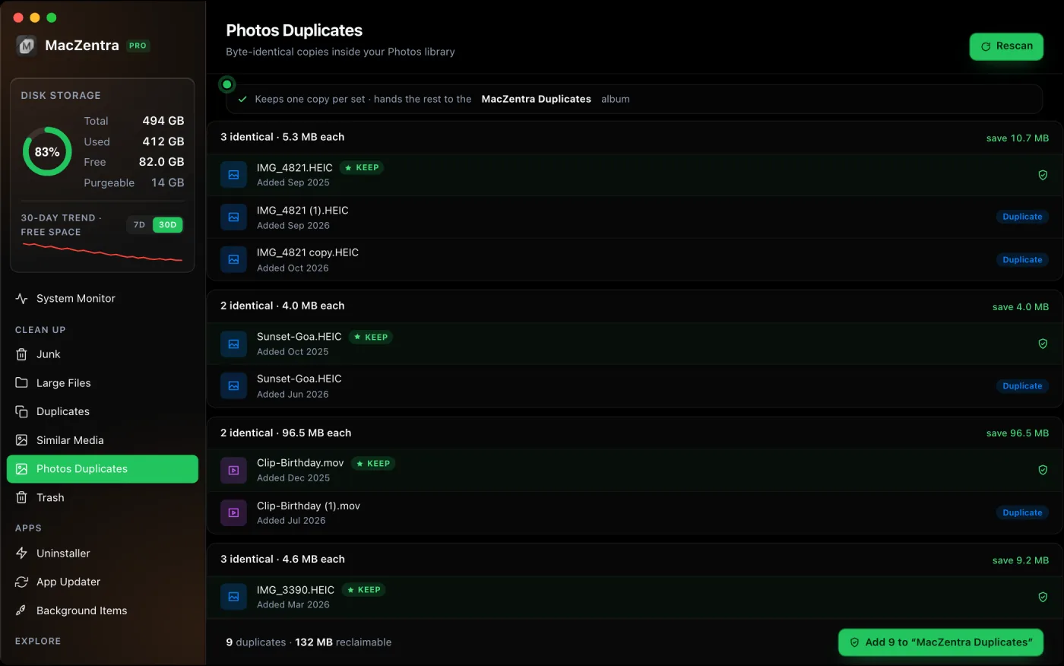Click the "2 identical · 4.0 MB each" header
This screenshot has width=1064, height=666.
pos(283,306)
